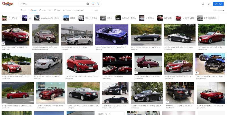Open red convertible rear image from goo-net

pyautogui.click(x=211, y=93)
